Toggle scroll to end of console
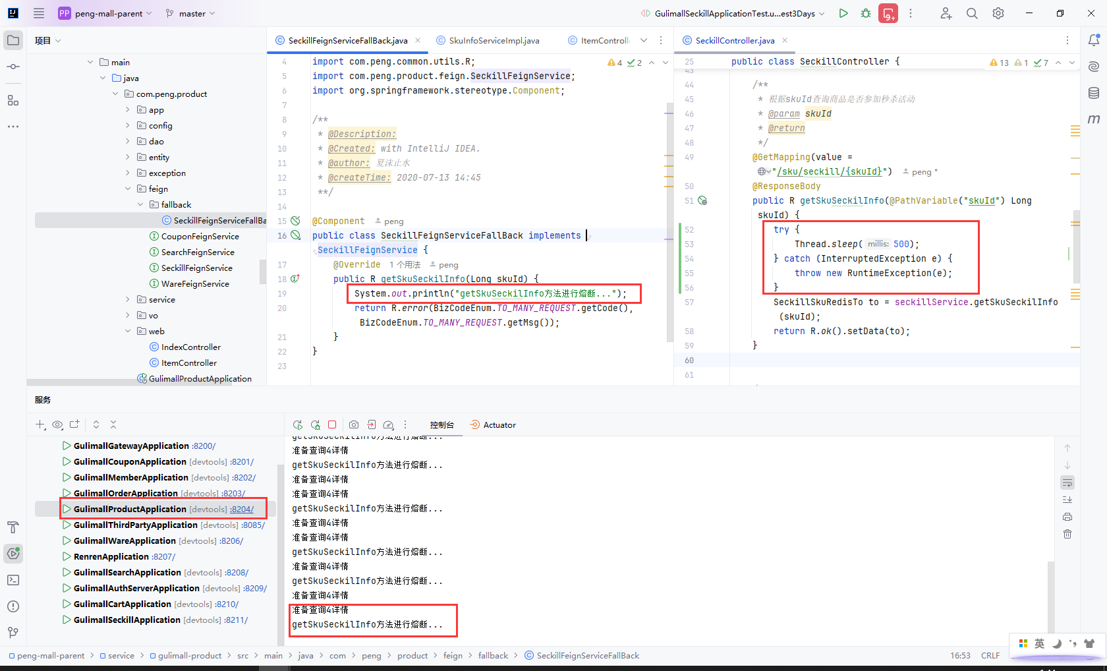The image size is (1107, 671). tap(1067, 500)
